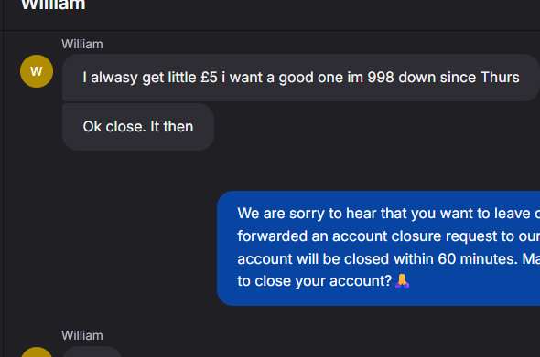Click the '£5' amount in first message
540x357 pixels.
[209, 78]
